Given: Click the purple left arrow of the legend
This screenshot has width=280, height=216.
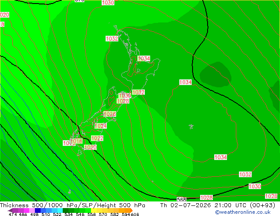Looking at the screenshot, I should pos(10,210).
